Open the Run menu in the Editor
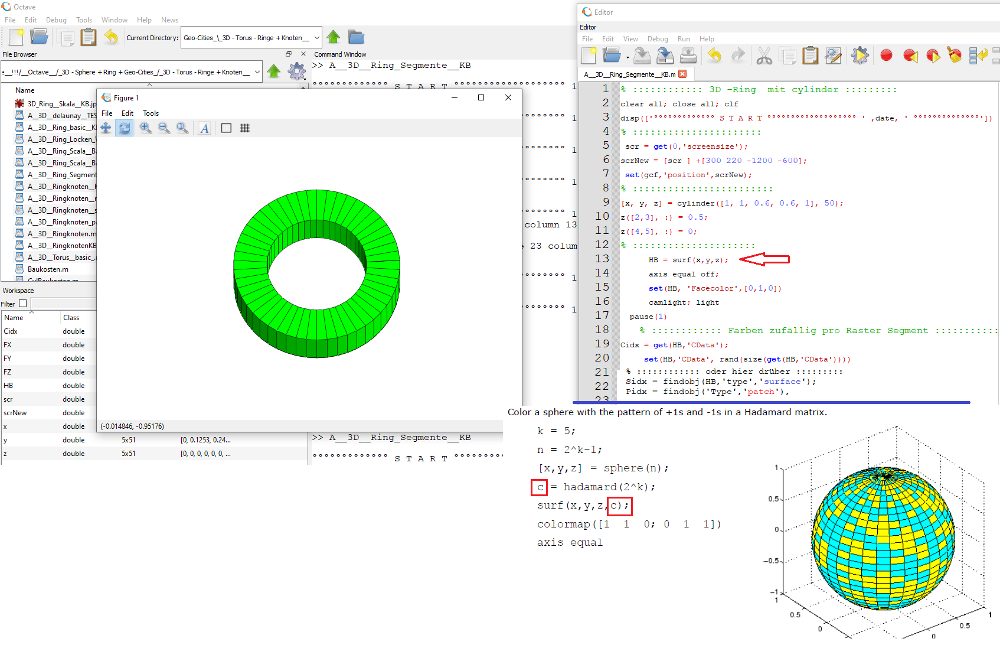Viewport: 1000px width, 645px height. [684, 39]
